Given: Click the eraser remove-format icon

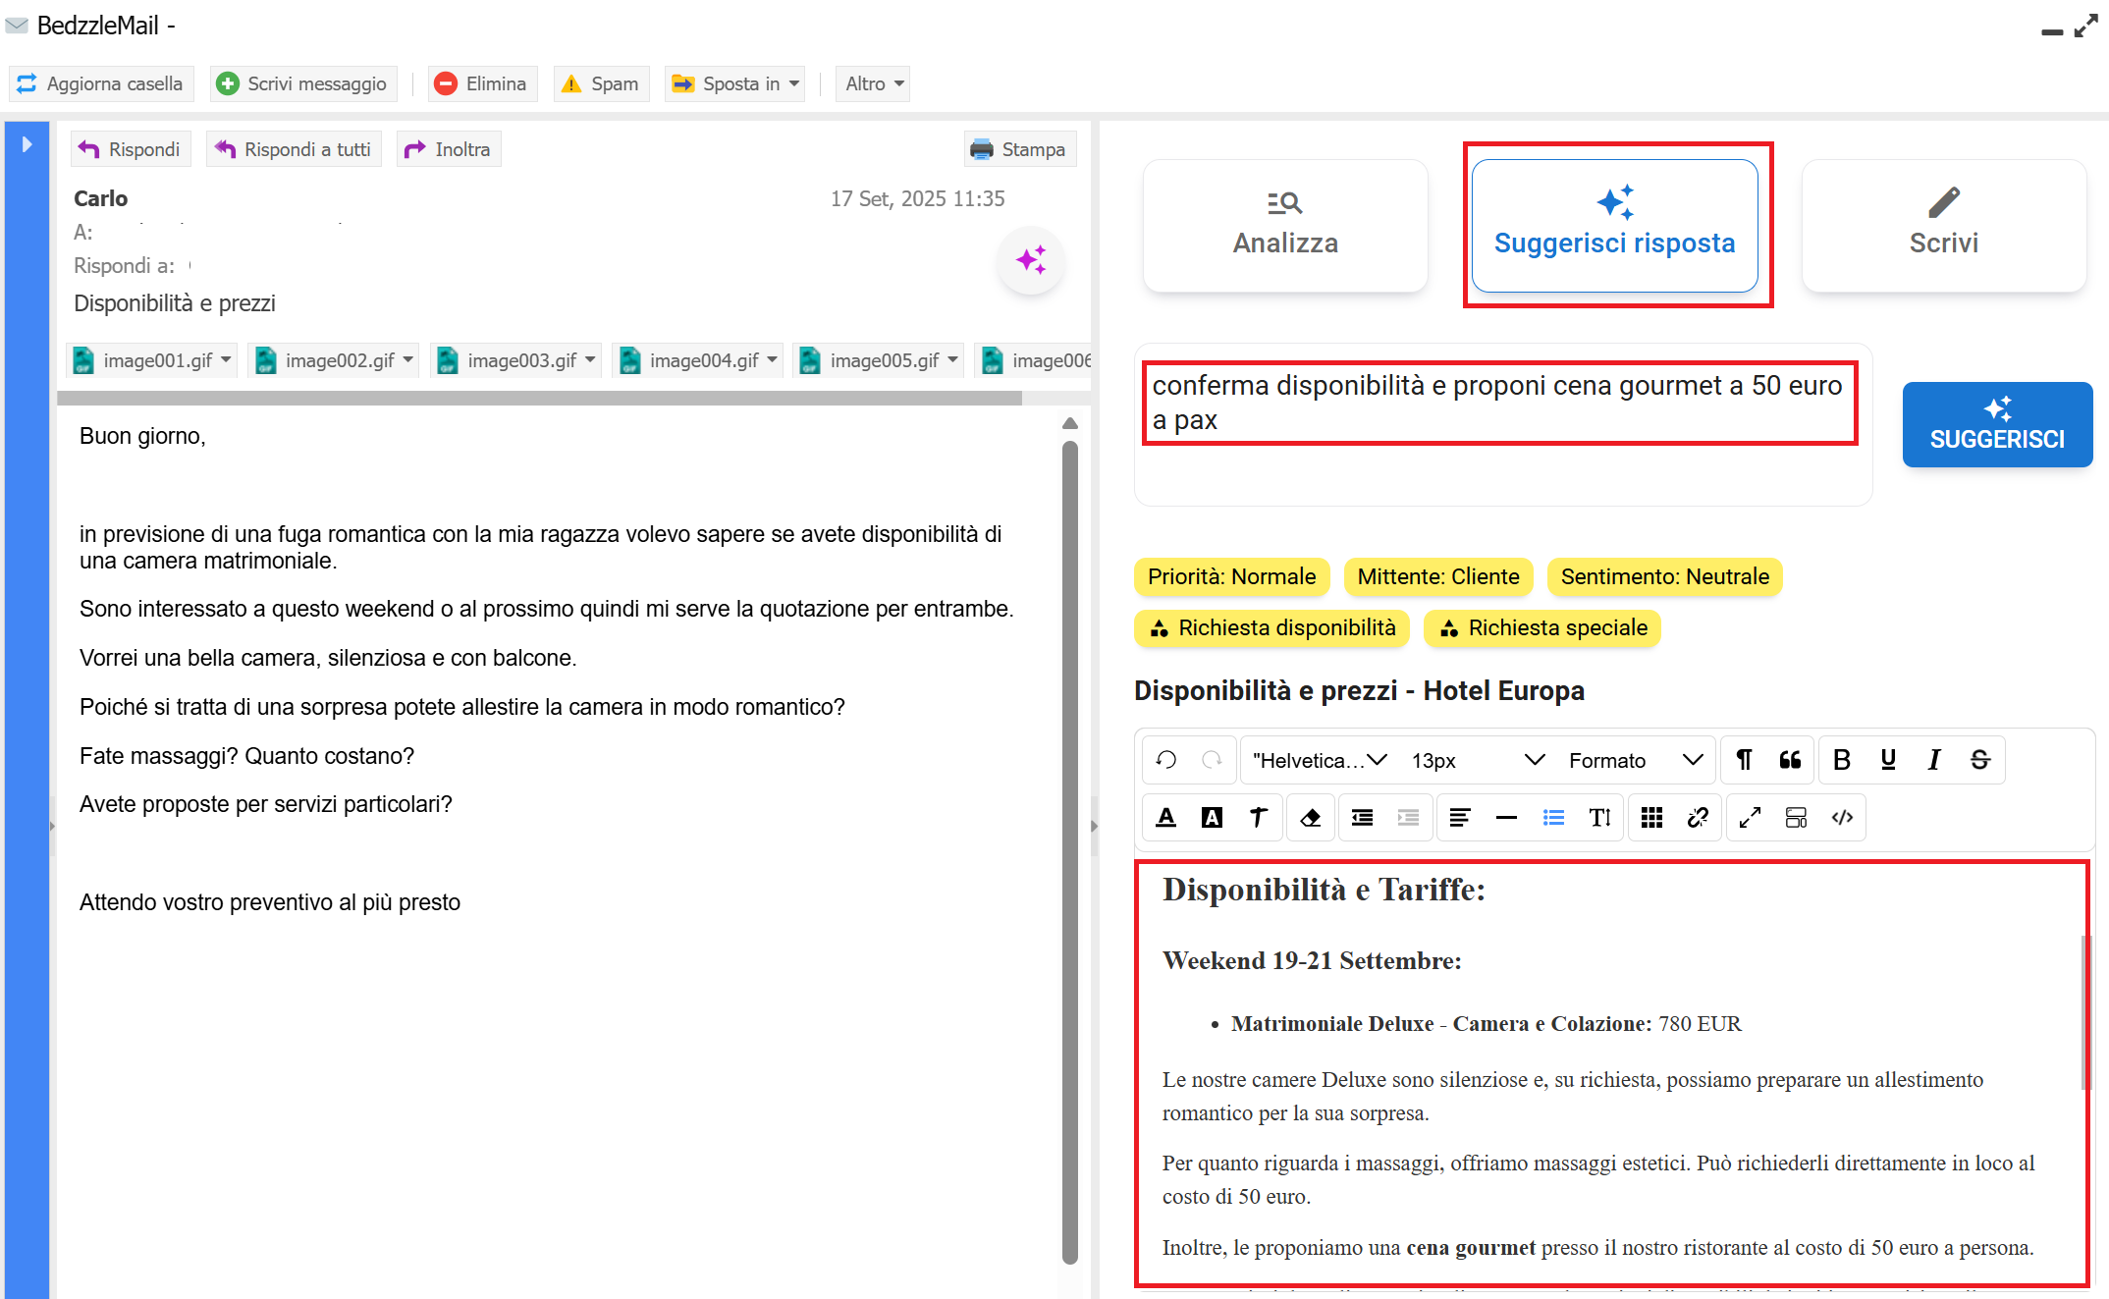Looking at the screenshot, I should click(1310, 818).
